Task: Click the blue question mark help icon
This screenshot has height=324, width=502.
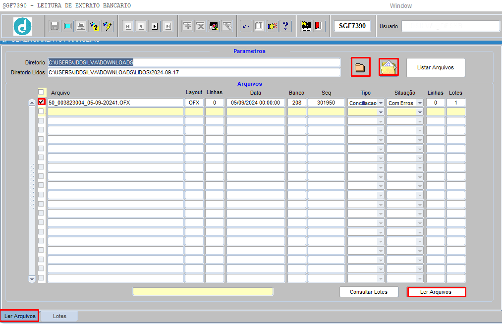Action: click(285, 26)
